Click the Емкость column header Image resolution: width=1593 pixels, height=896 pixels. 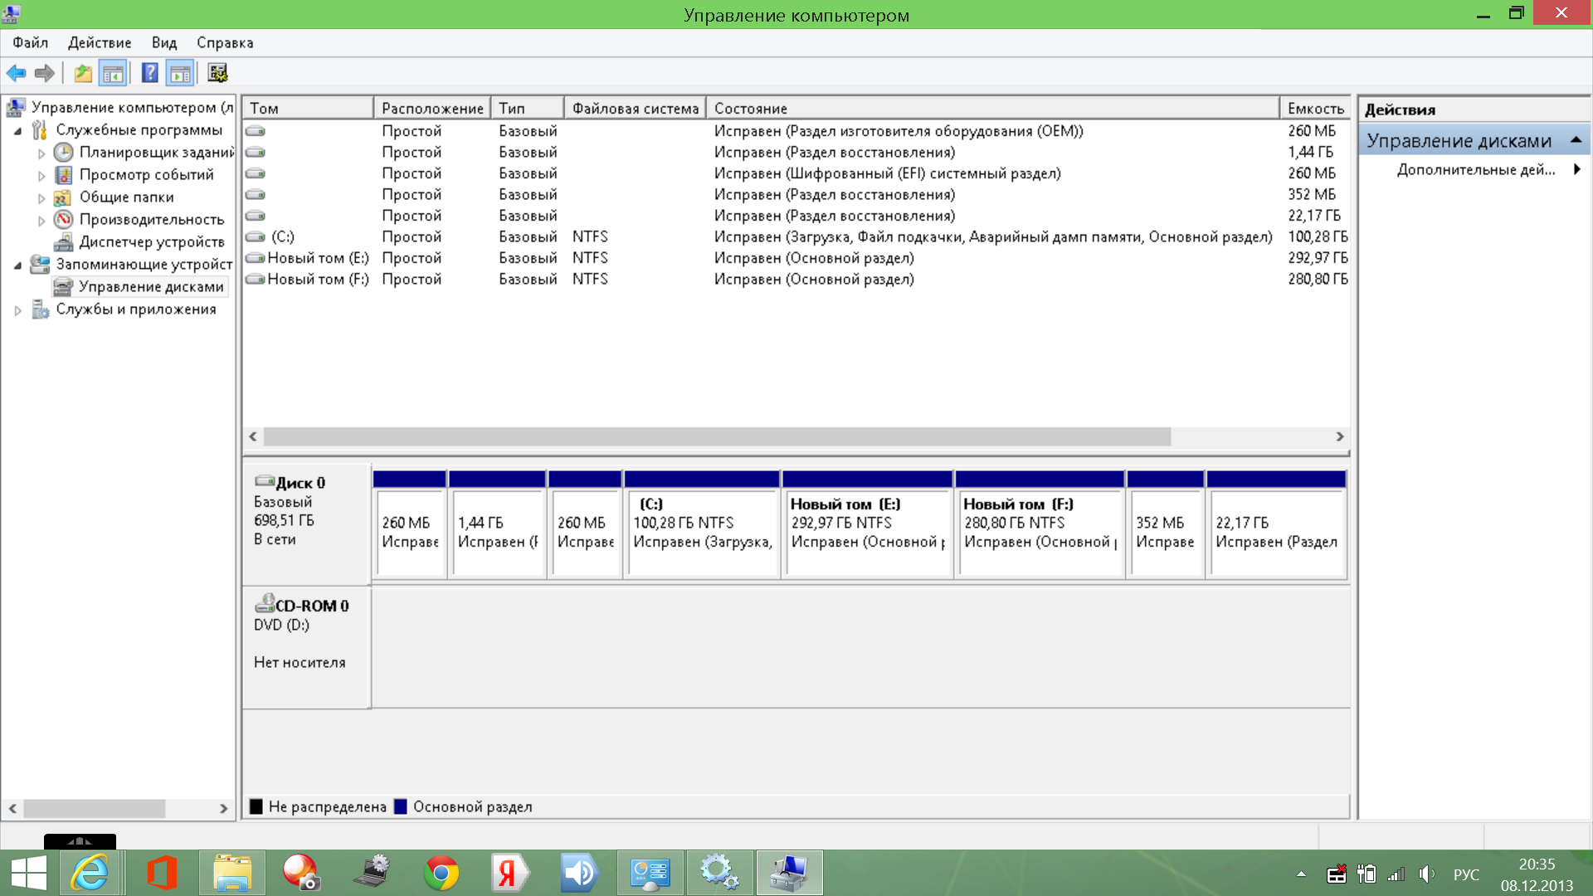point(1315,108)
